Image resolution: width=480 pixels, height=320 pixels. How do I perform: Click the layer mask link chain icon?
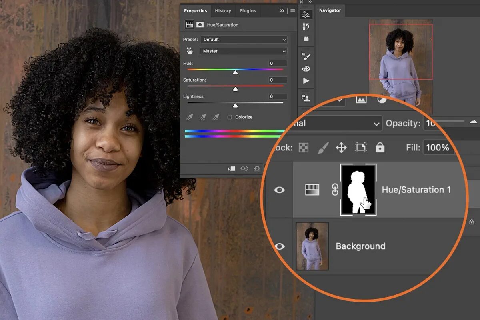[x=335, y=190]
